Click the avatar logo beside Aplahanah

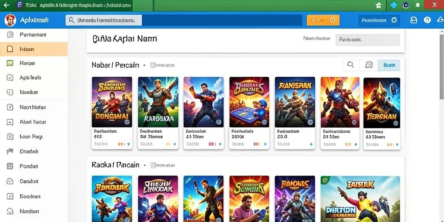10,20
